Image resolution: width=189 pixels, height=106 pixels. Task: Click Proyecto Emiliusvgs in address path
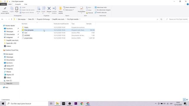tap(43, 19)
